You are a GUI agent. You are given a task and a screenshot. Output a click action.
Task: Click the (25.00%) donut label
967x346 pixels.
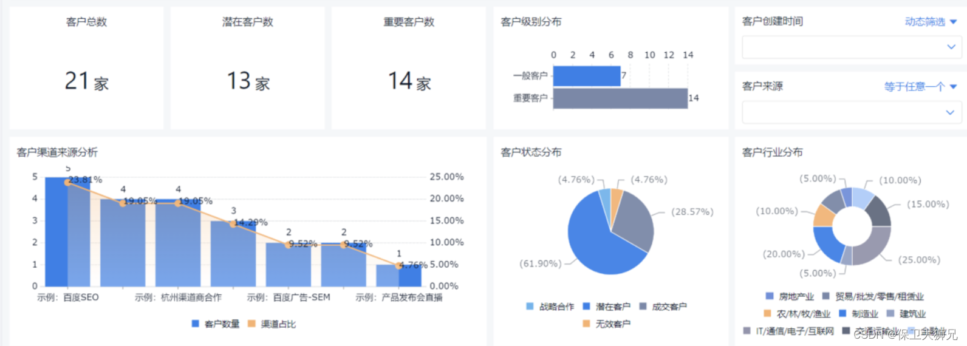coord(919,260)
